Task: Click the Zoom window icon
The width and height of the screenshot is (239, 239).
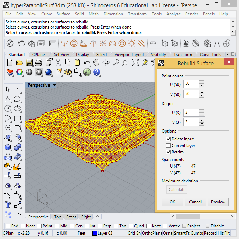Action: click(x=125, y=62)
